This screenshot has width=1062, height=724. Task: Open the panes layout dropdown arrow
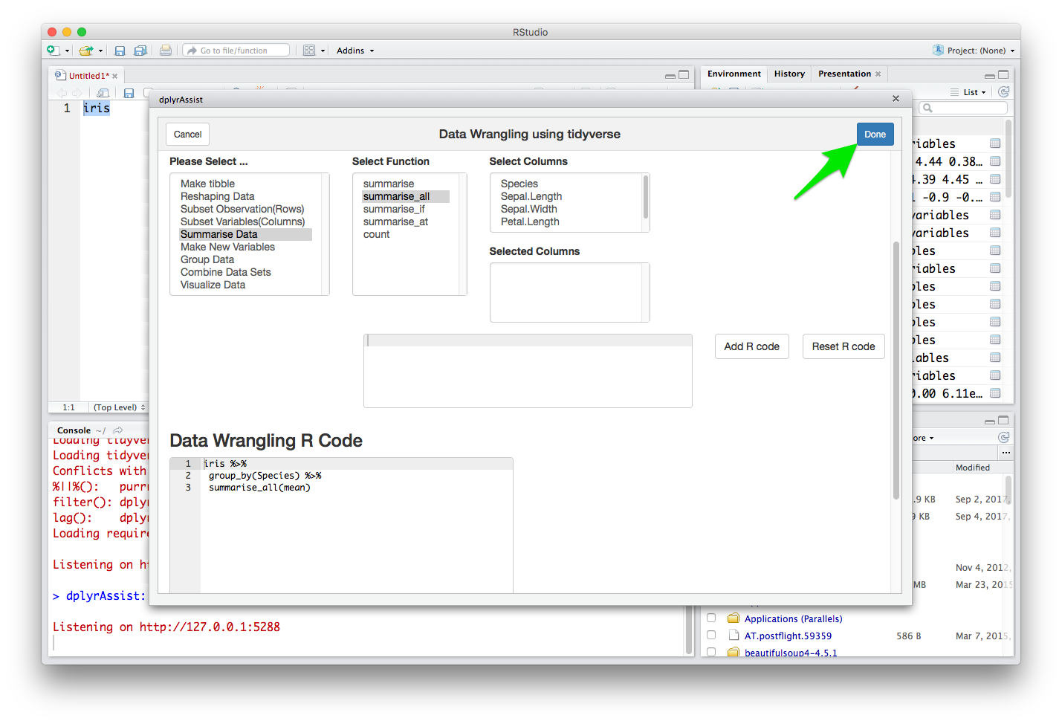[x=323, y=51]
